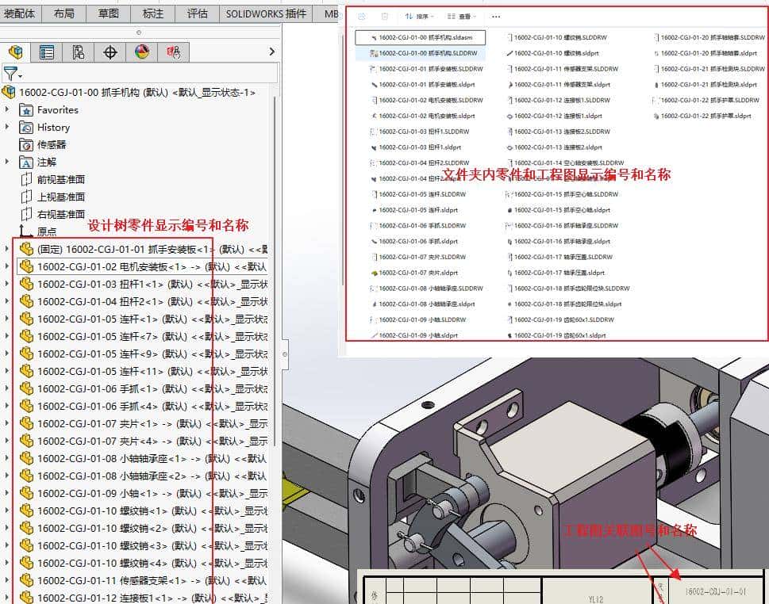Open the See more (...) Explorer toolbar icon
The height and width of the screenshot is (604, 769).
click(x=496, y=16)
